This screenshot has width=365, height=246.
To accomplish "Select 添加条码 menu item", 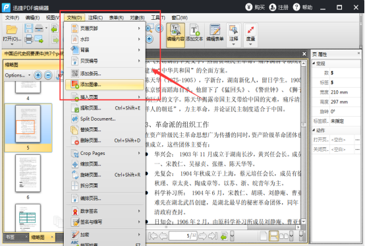I will [x=105, y=74].
